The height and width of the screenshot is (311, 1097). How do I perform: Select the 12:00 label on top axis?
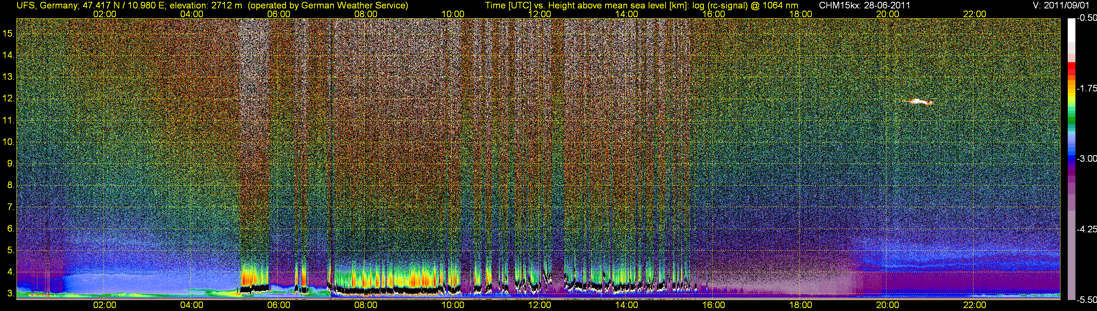540,14
